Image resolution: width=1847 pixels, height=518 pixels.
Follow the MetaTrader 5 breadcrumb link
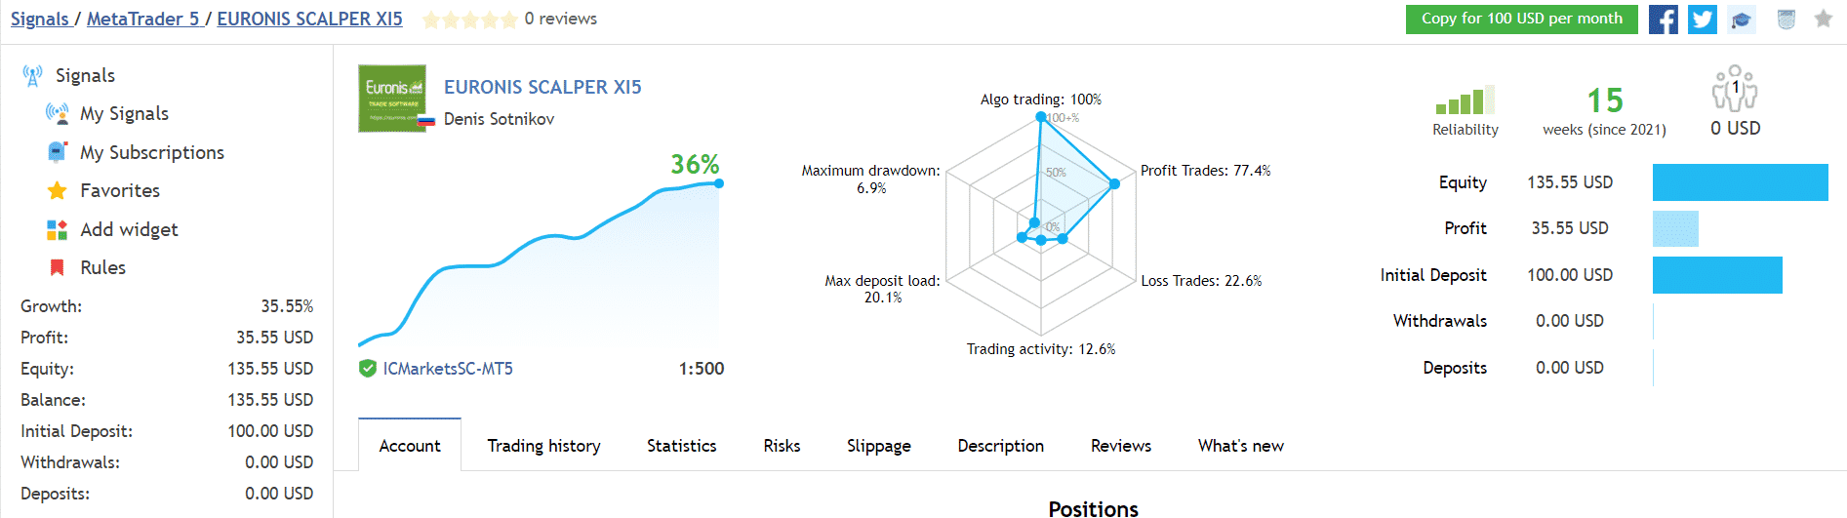click(142, 19)
